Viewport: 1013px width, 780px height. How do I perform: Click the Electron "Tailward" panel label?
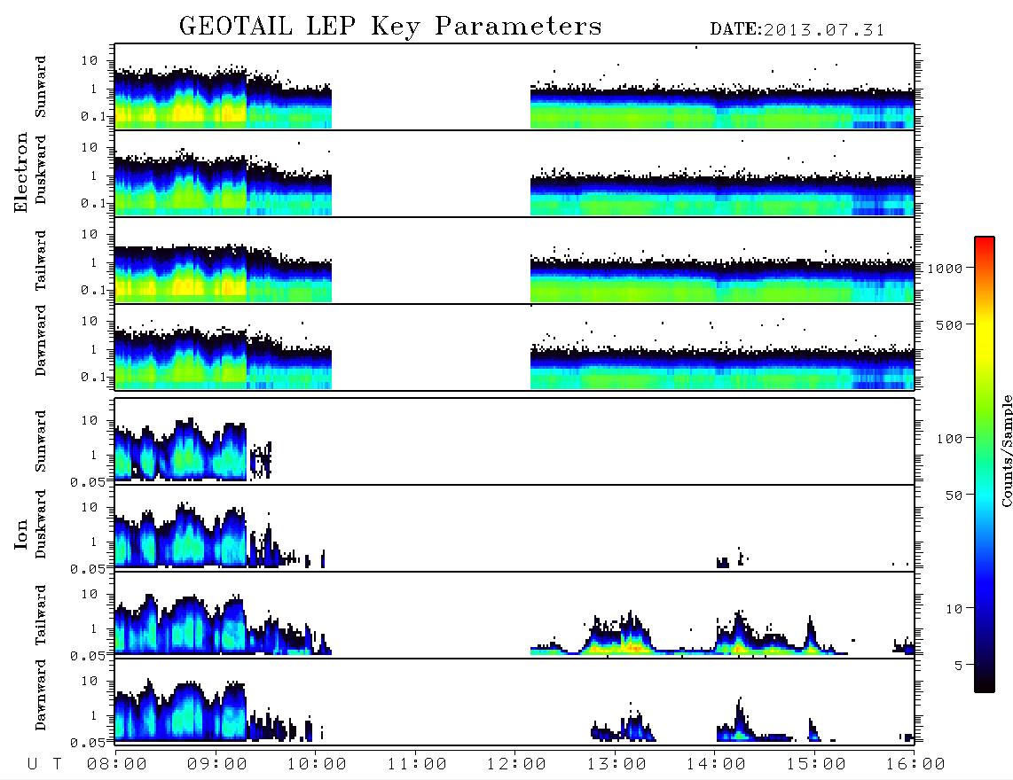click(x=41, y=261)
